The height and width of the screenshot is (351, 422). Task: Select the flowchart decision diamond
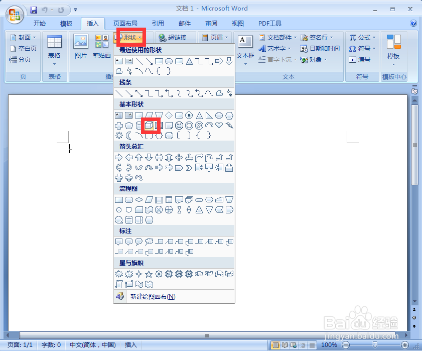point(139,200)
